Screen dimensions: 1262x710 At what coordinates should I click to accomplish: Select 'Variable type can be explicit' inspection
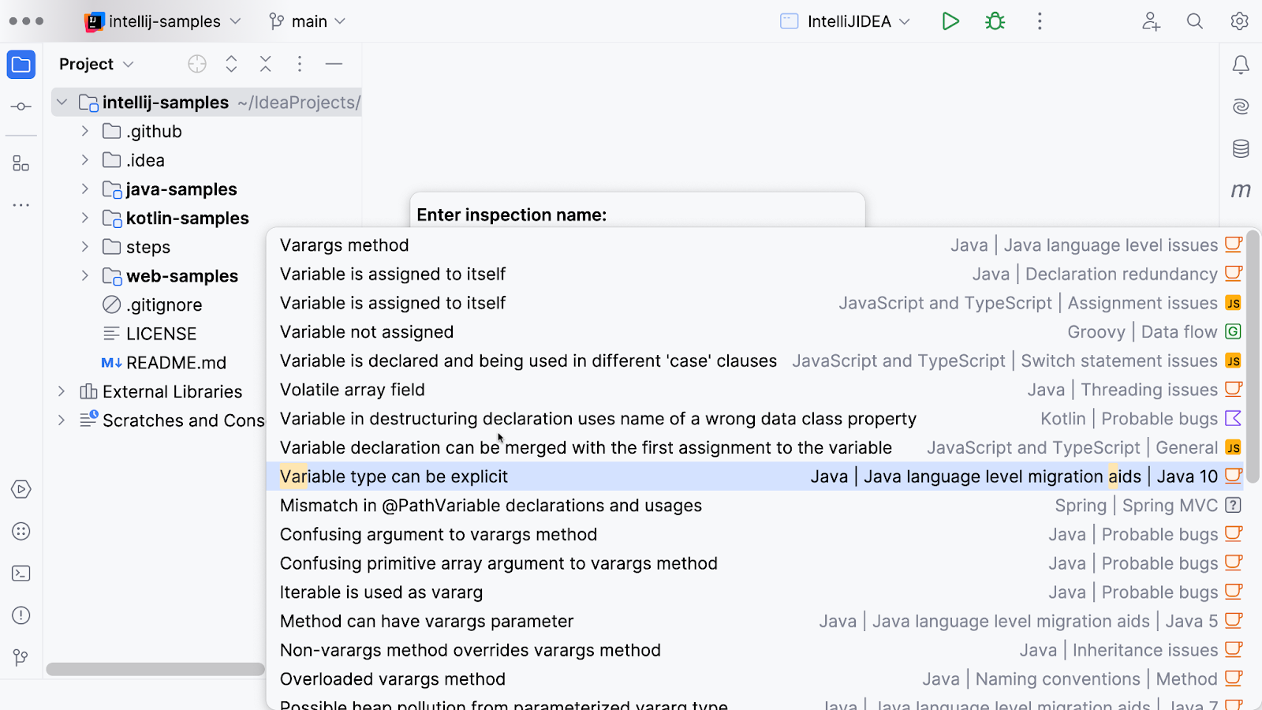(x=394, y=476)
